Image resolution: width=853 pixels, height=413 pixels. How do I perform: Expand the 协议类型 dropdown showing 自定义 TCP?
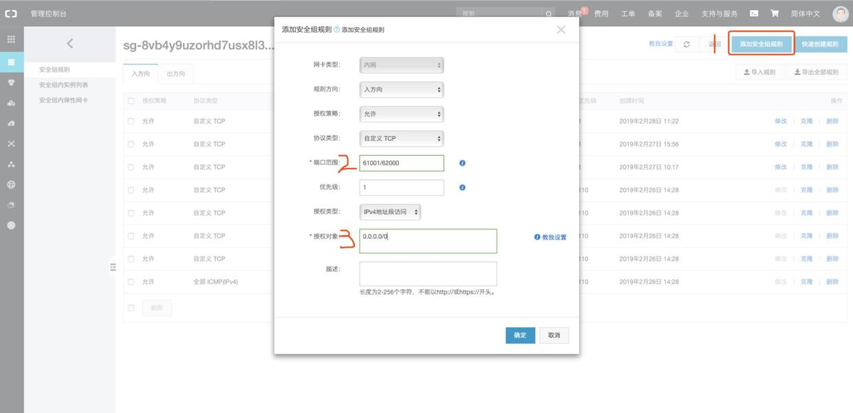tap(402, 138)
